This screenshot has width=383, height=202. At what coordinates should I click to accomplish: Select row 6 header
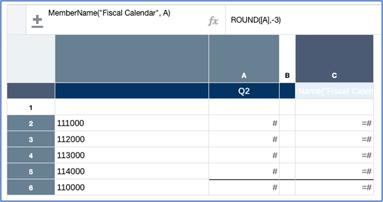click(x=31, y=187)
